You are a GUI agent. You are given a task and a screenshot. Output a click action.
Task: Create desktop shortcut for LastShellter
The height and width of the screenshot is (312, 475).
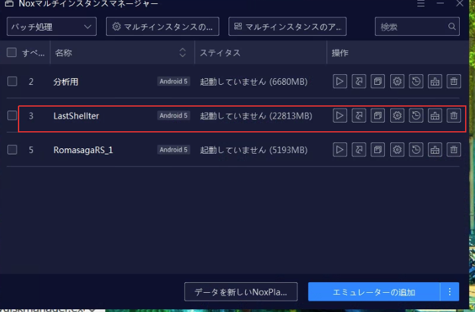pyautogui.click(x=358, y=115)
